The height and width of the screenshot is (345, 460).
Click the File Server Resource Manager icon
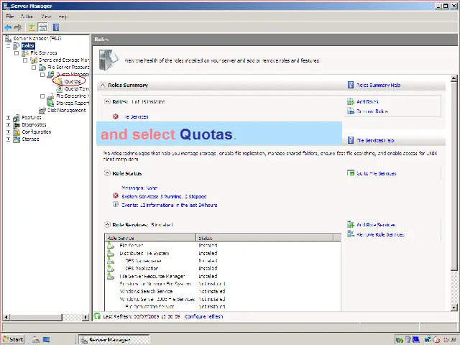(x=42, y=68)
